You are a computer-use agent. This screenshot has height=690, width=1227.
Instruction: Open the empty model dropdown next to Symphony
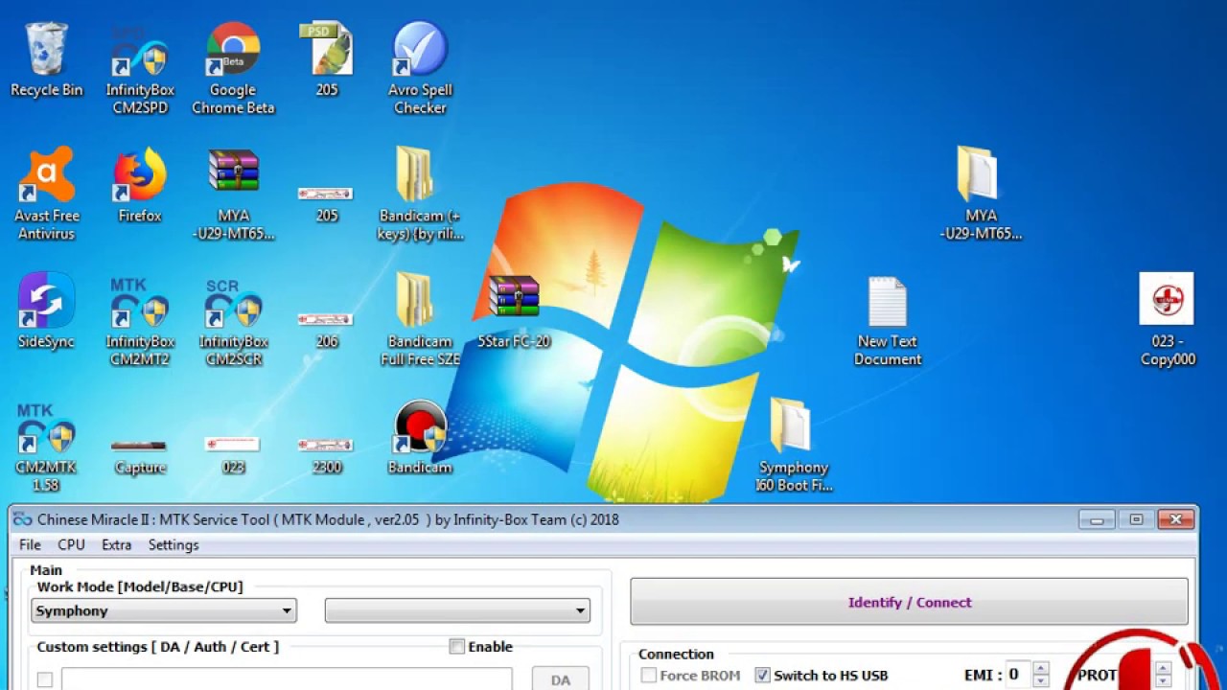tap(457, 610)
